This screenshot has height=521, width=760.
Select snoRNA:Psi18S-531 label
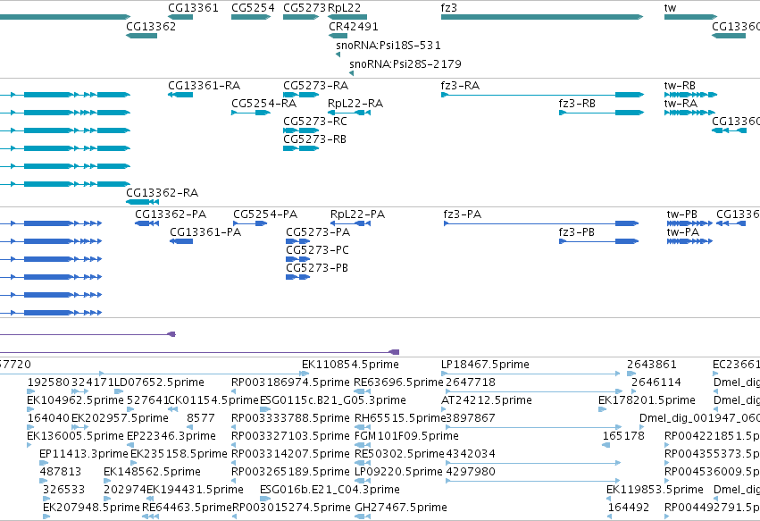pos(388,45)
